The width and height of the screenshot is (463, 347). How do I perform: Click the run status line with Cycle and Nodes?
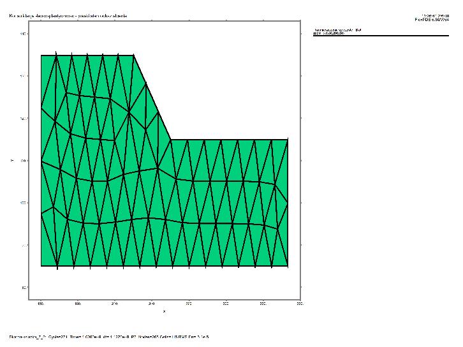(x=109, y=337)
